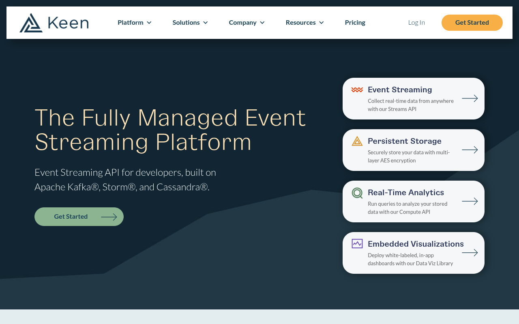Click the Persistent Storage triangle icon
519x324 pixels.
(x=357, y=141)
